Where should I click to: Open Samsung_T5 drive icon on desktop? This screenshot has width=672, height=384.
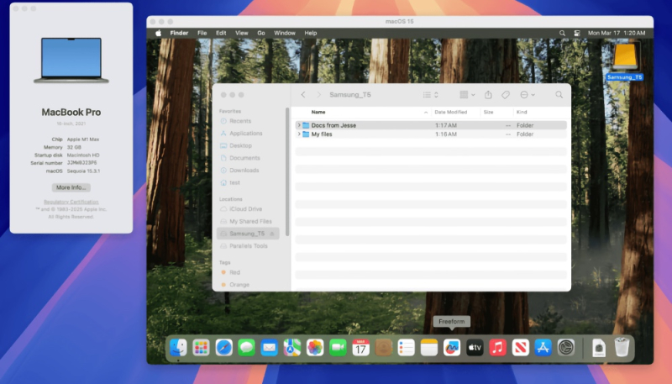[624, 59]
